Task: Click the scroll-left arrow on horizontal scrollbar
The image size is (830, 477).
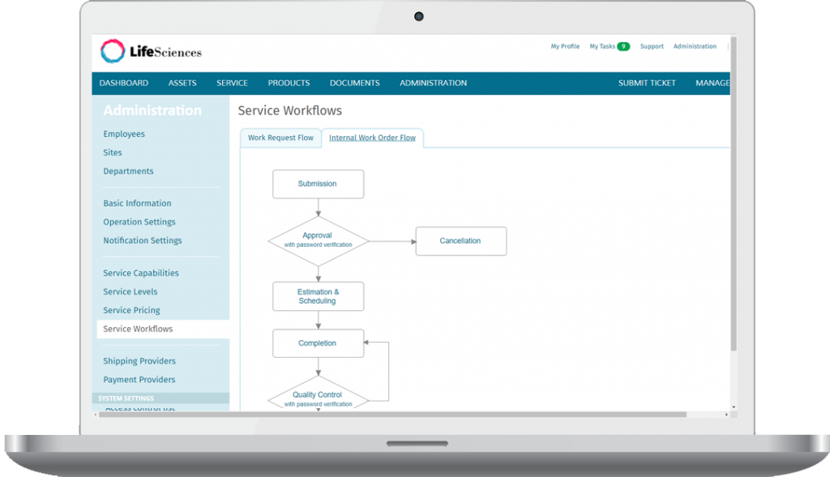Action: 96,415
